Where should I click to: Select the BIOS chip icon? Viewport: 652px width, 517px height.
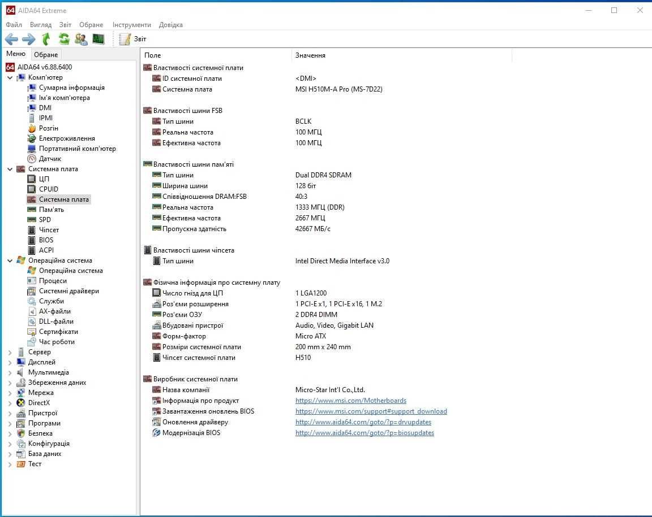point(32,240)
